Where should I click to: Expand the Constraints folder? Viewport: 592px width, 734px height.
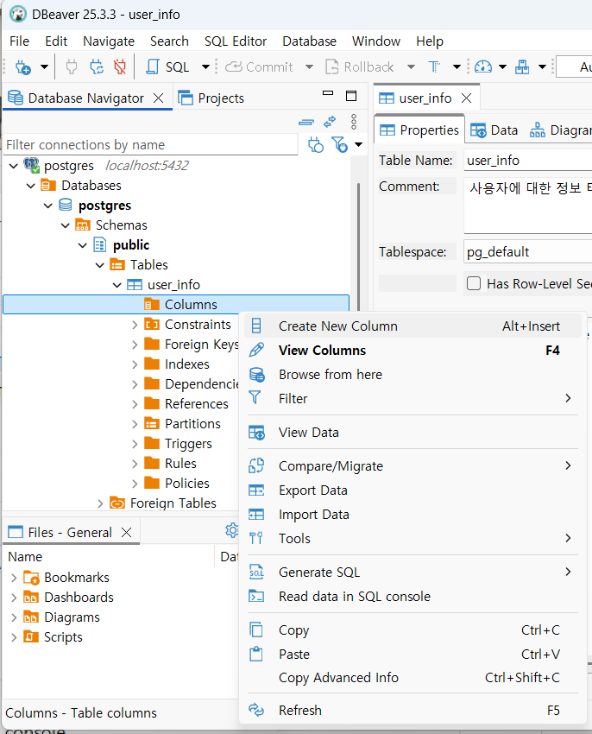[135, 325]
